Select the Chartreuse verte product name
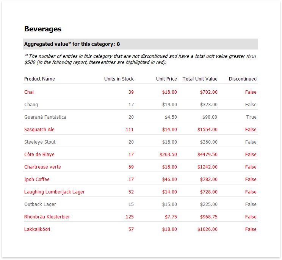The height and width of the screenshot is (260, 282). point(42,167)
